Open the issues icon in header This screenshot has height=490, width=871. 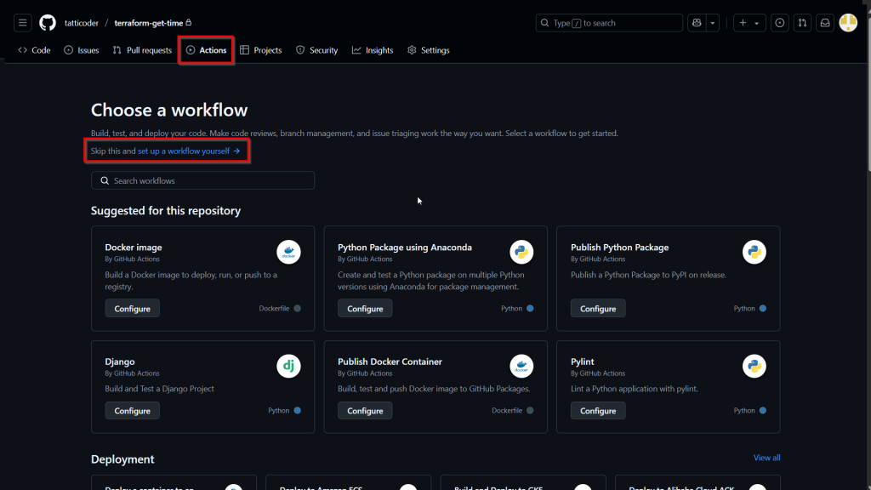(x=780, y=23)
